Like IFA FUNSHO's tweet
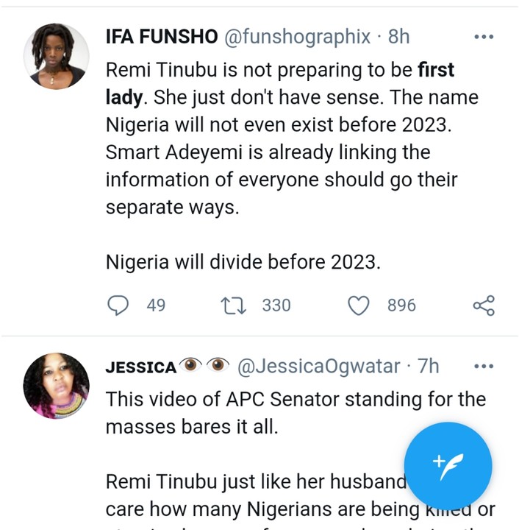The image size is (519, 530). tap(358, 305)
